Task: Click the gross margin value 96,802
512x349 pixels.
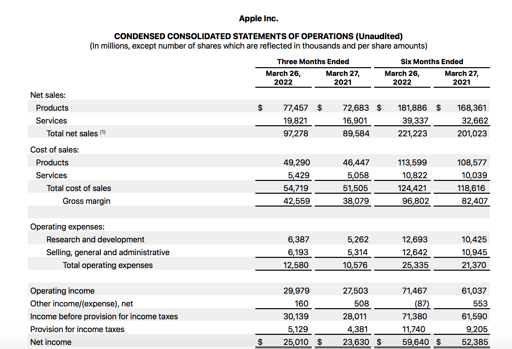Action: pyautogui.click(x=415, y=201)
